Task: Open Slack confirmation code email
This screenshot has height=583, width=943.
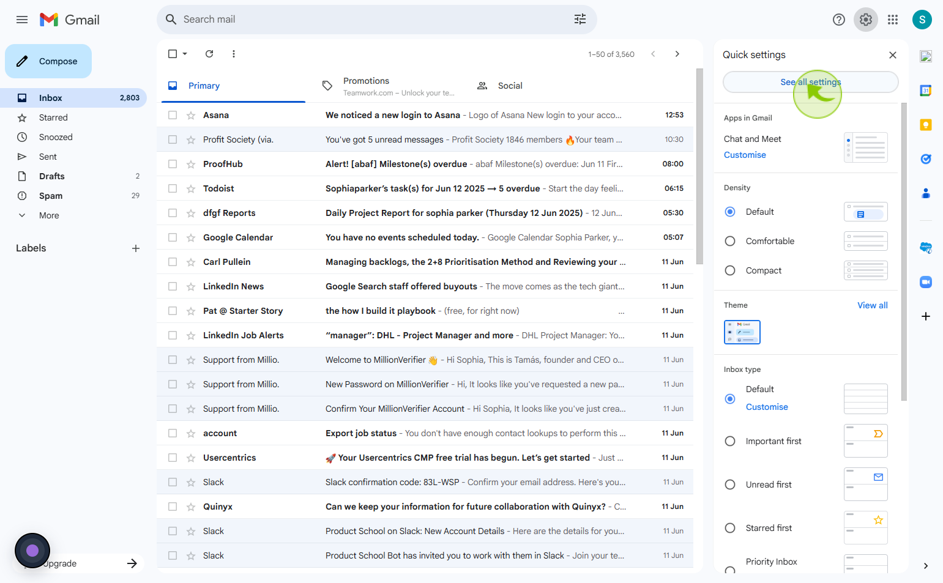Action: pos(425,482)
